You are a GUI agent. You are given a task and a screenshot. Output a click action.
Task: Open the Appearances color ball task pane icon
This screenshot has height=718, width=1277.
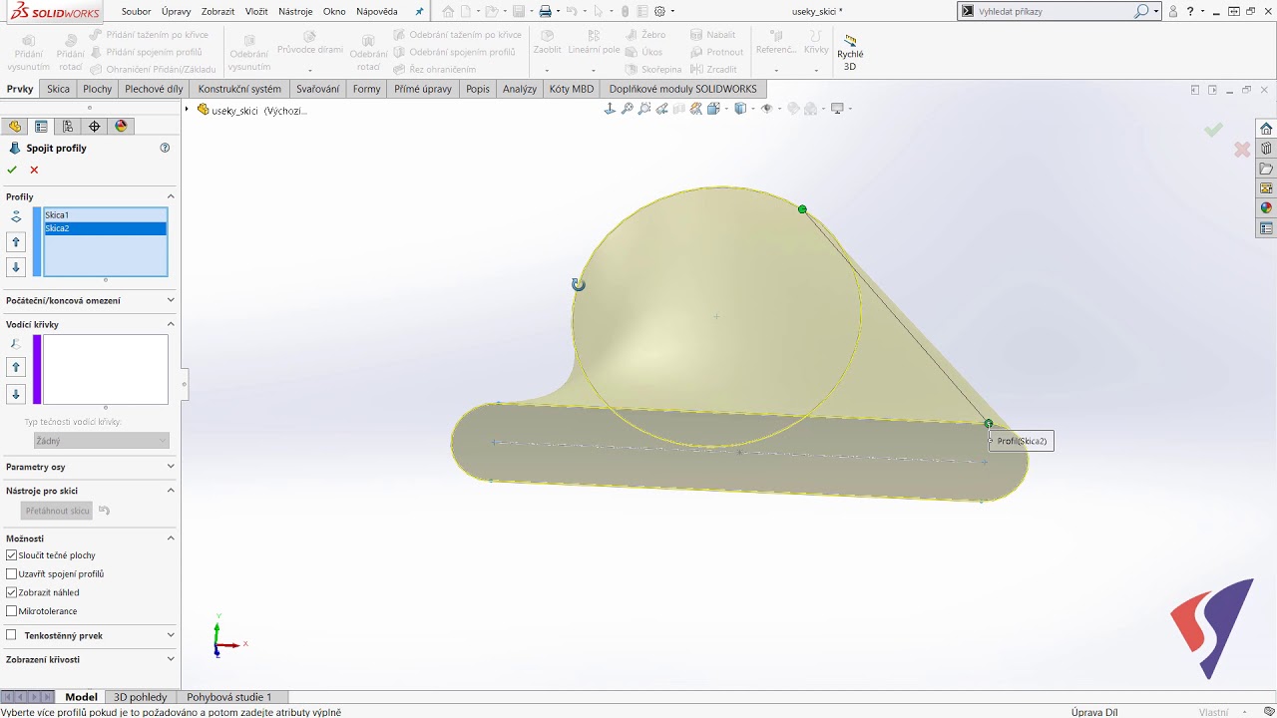point(1266,208)
